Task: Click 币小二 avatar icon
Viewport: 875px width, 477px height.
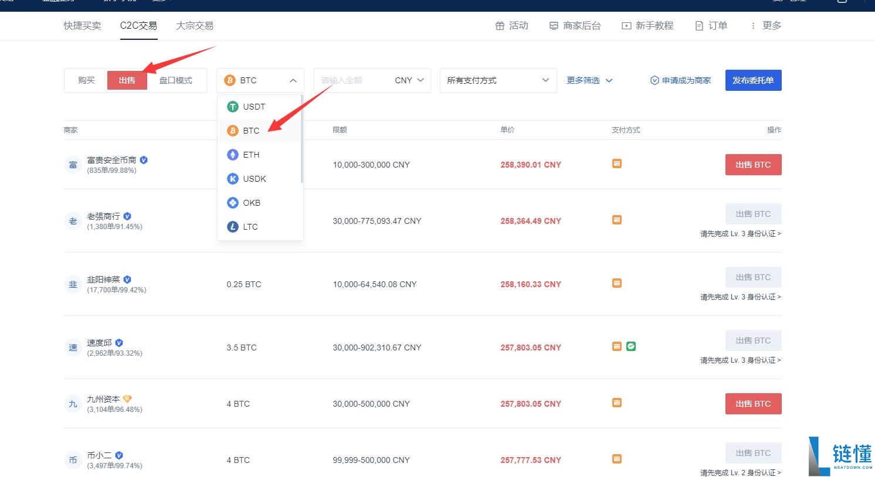Action: (x=73, y=460)
